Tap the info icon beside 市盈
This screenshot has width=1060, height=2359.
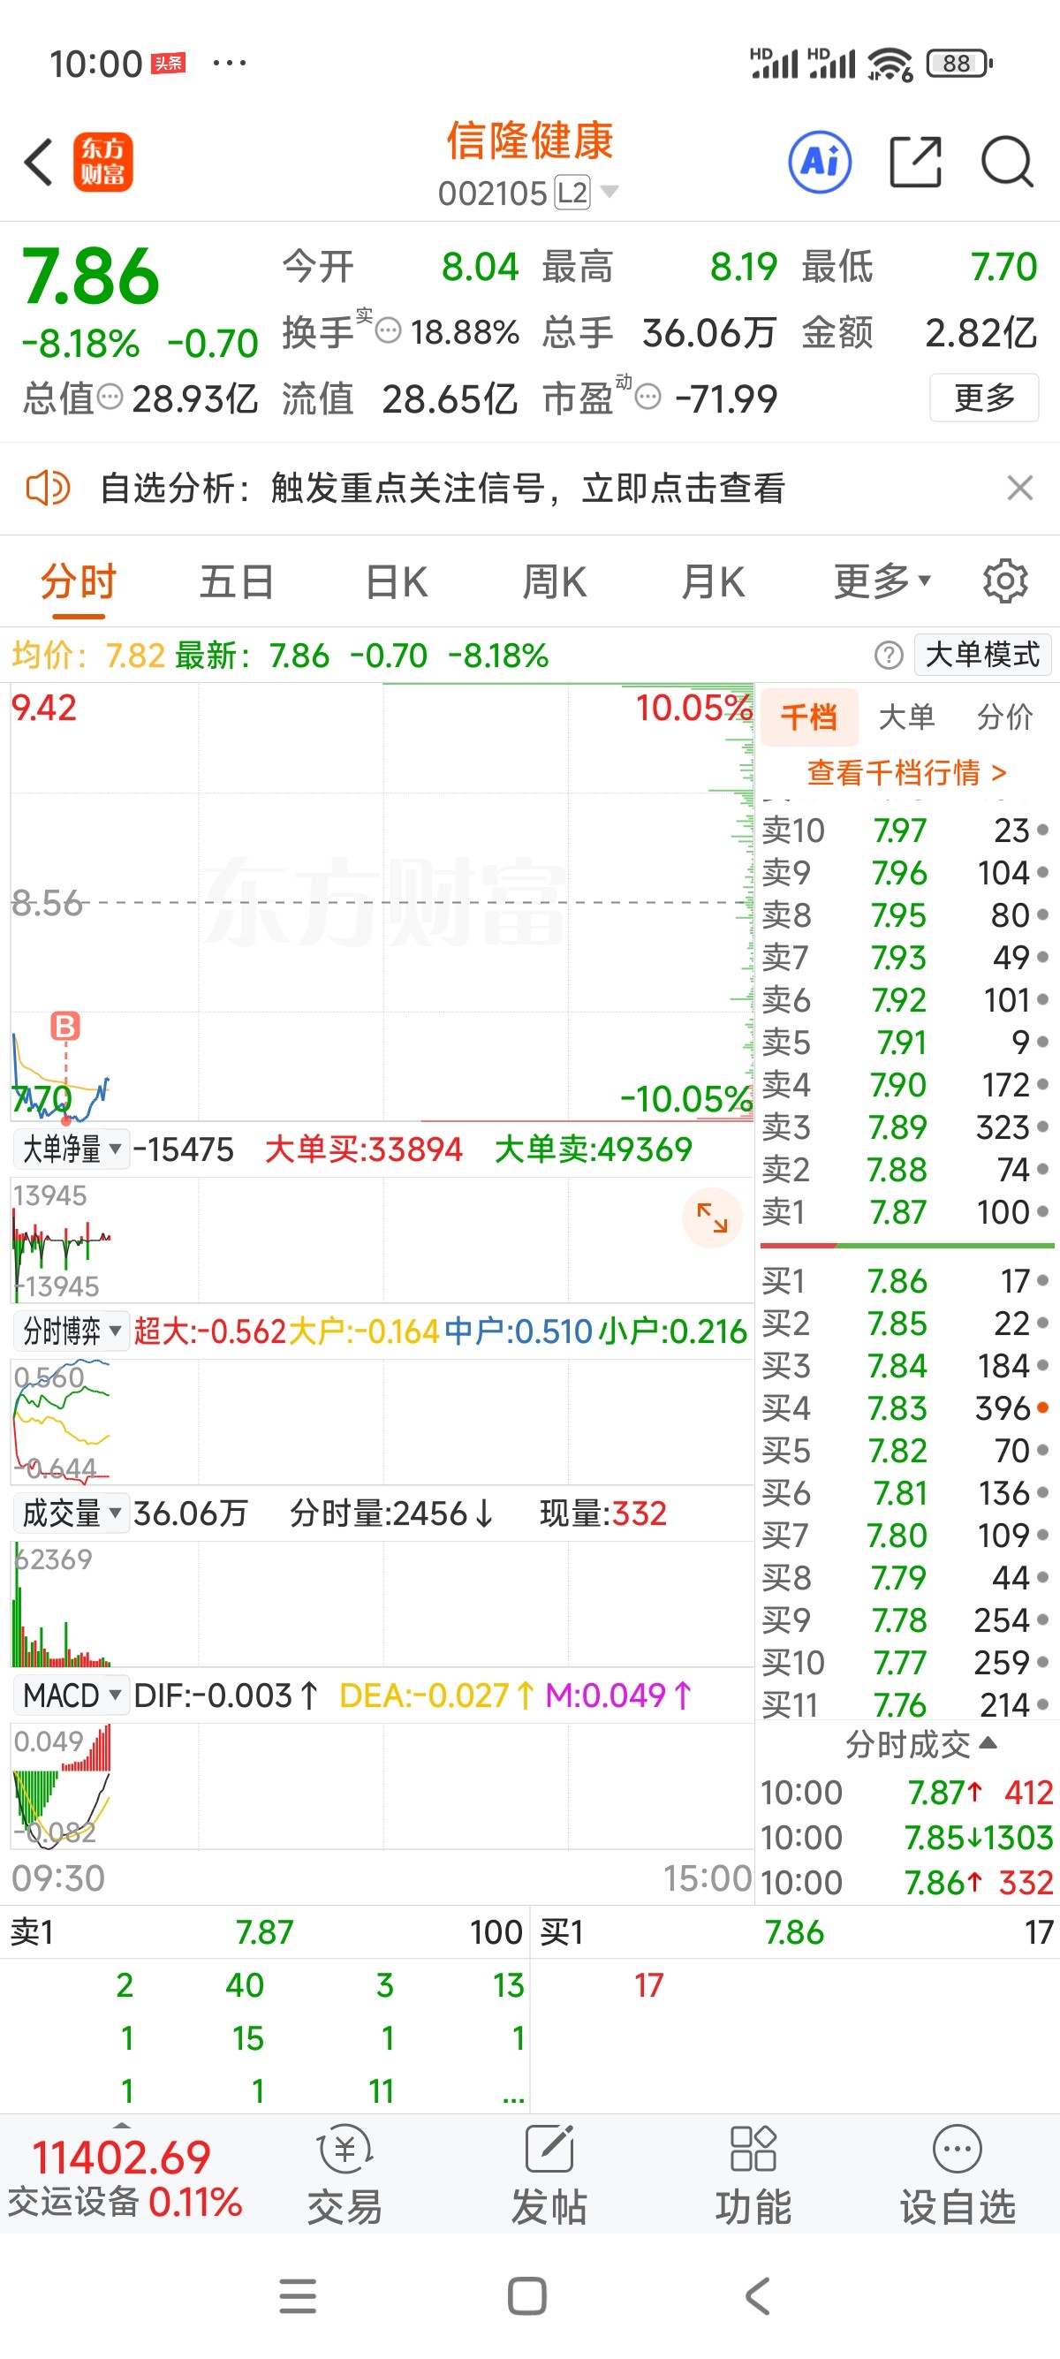[x=647, y=398]
